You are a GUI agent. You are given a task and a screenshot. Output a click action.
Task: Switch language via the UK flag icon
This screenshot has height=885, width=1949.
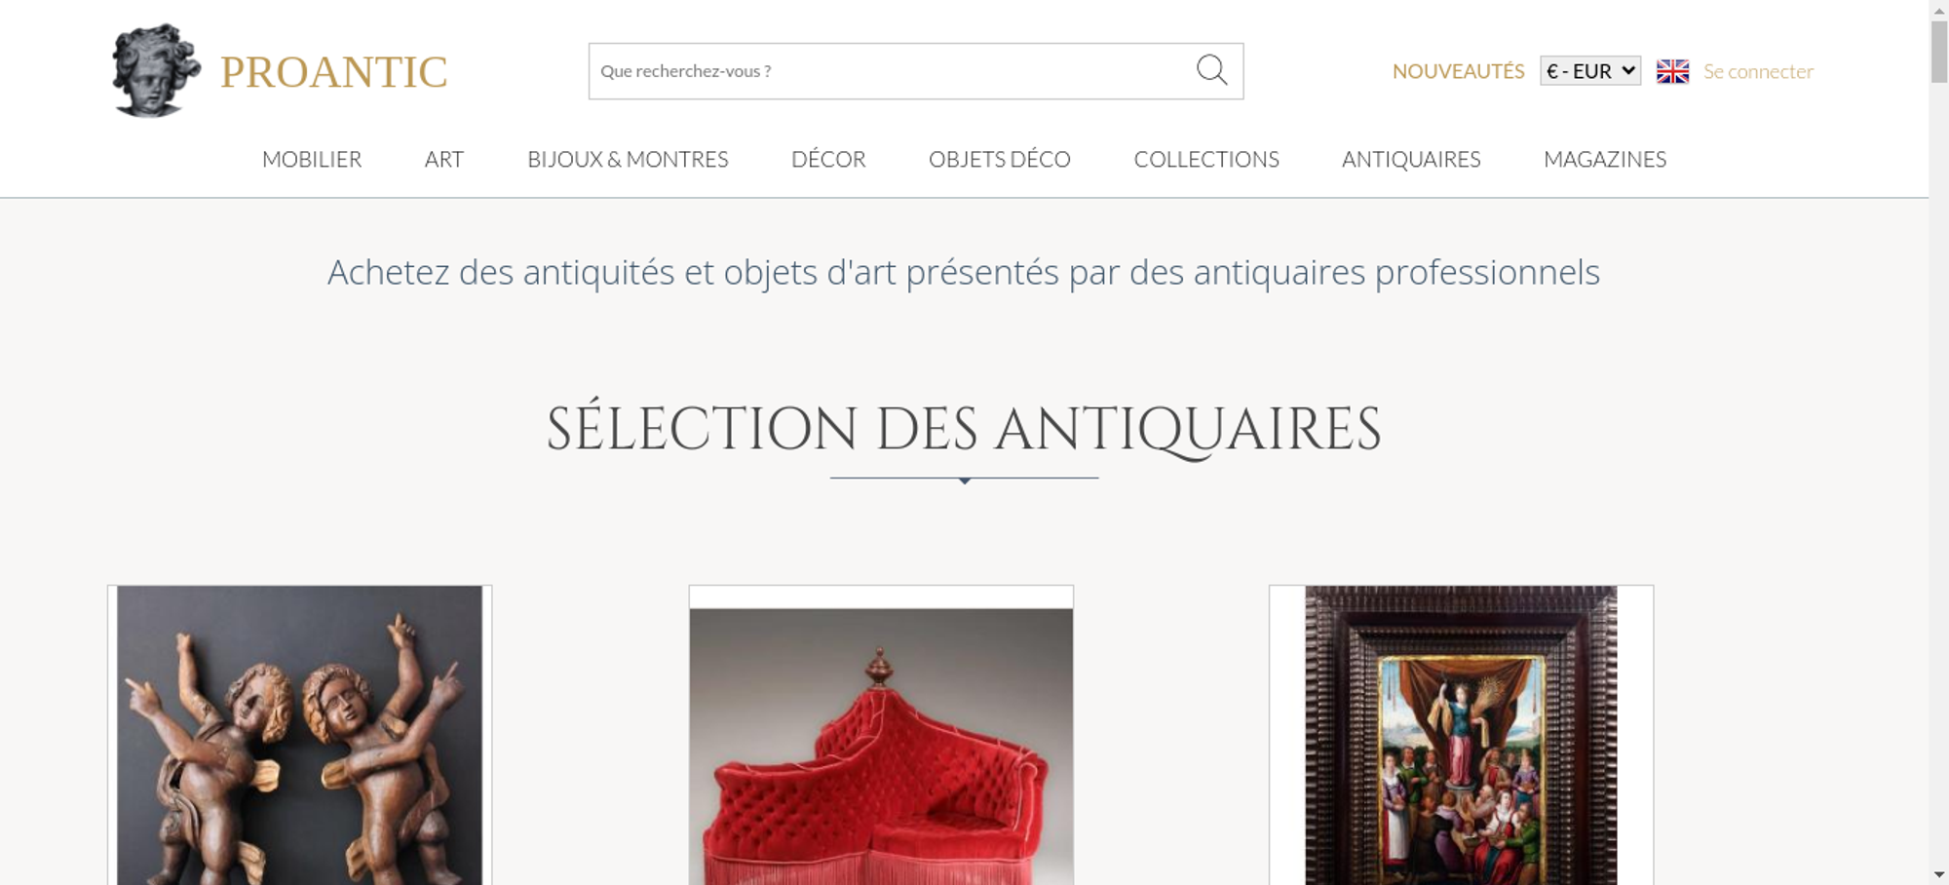pyautogui.click(x=1672, y=71)
